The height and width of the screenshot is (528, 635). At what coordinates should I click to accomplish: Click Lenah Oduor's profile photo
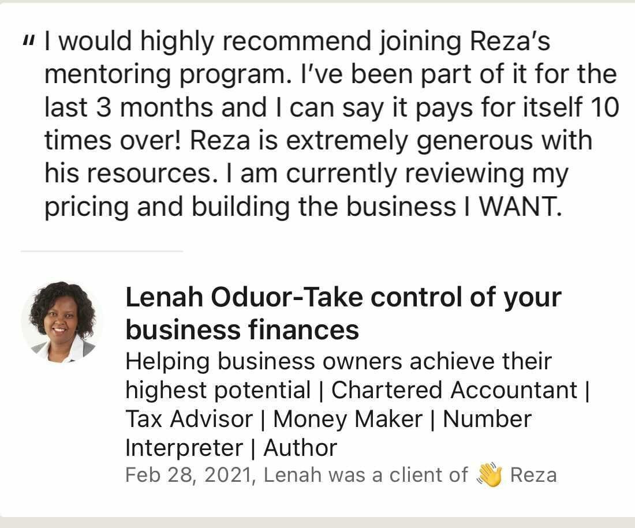[x=62, y=323]
